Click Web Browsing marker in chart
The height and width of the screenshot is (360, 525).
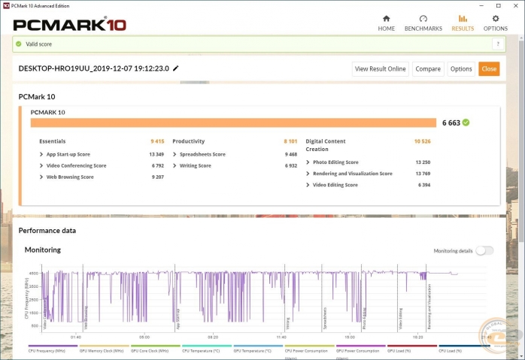(86, 318)
